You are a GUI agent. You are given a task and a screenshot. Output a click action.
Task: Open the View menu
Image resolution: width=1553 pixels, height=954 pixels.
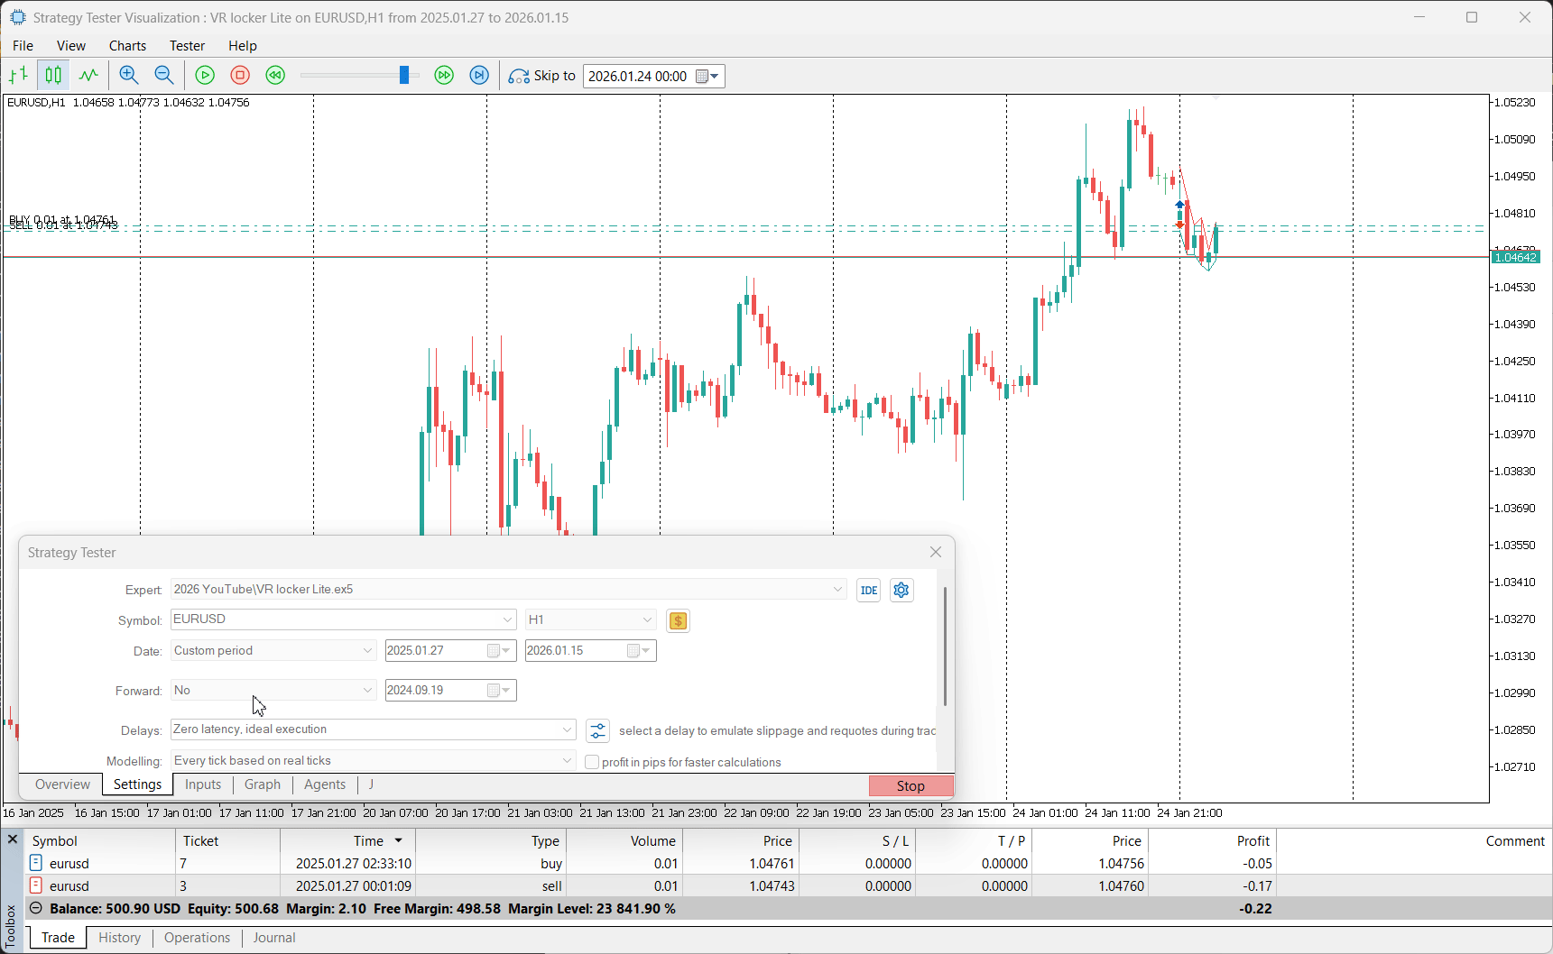[x=71, y=46]
